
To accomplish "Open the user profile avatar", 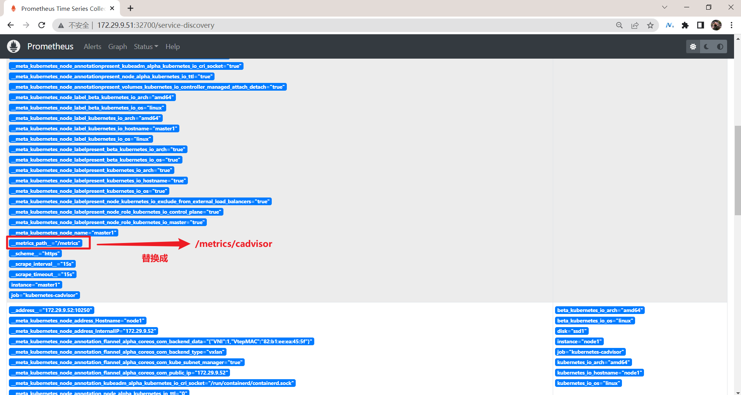I will [x=716, y=25].
